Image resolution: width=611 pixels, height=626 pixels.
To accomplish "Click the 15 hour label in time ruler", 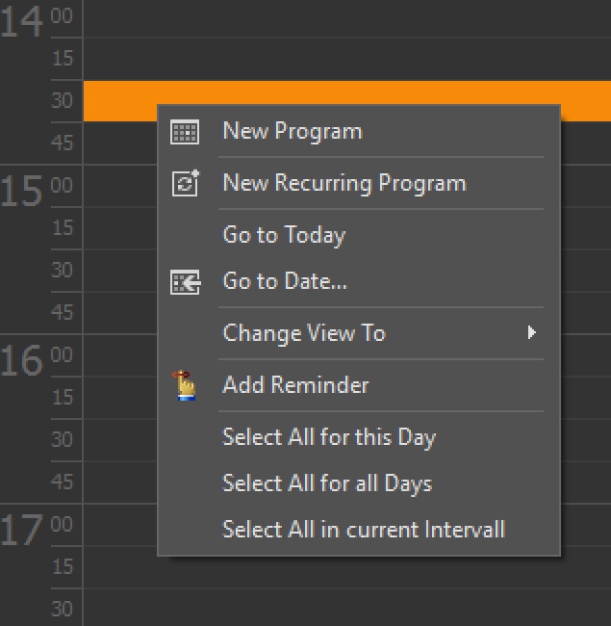I will pyautogui.click(x=21, y=192).
